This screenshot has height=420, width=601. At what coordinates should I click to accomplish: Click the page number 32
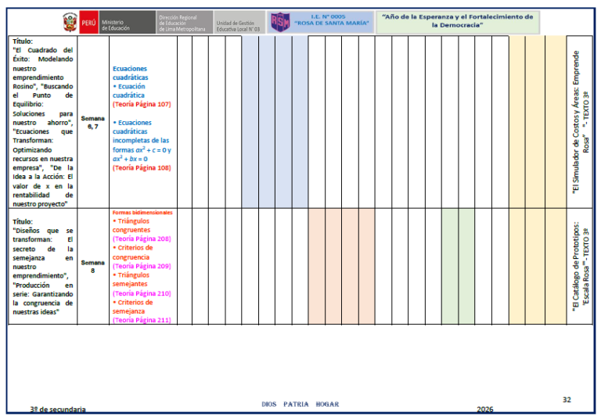point(567,400)
